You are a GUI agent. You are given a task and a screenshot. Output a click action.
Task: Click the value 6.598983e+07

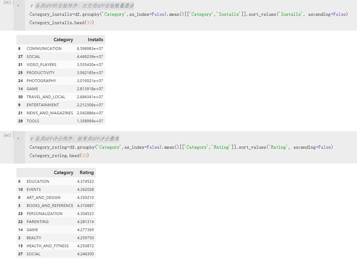pyautogui.click(x=90, y=48)
